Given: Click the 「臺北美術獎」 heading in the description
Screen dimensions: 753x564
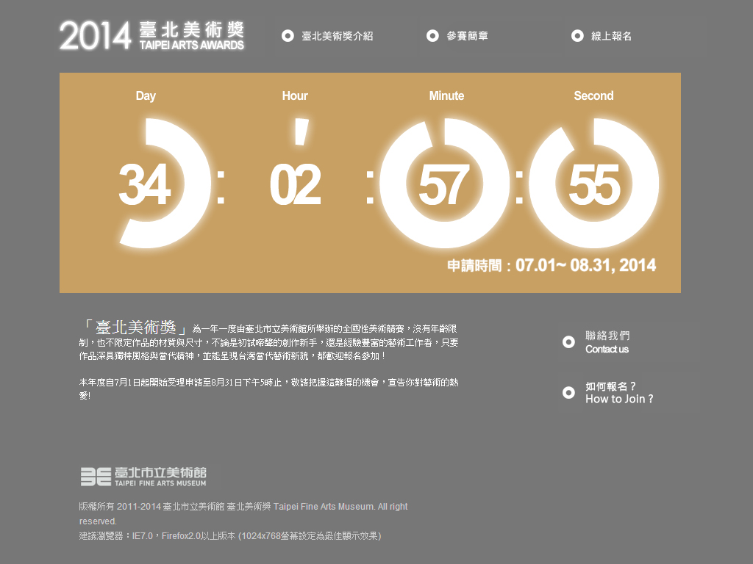Looking at the screenshot, I should click(135, 327).
